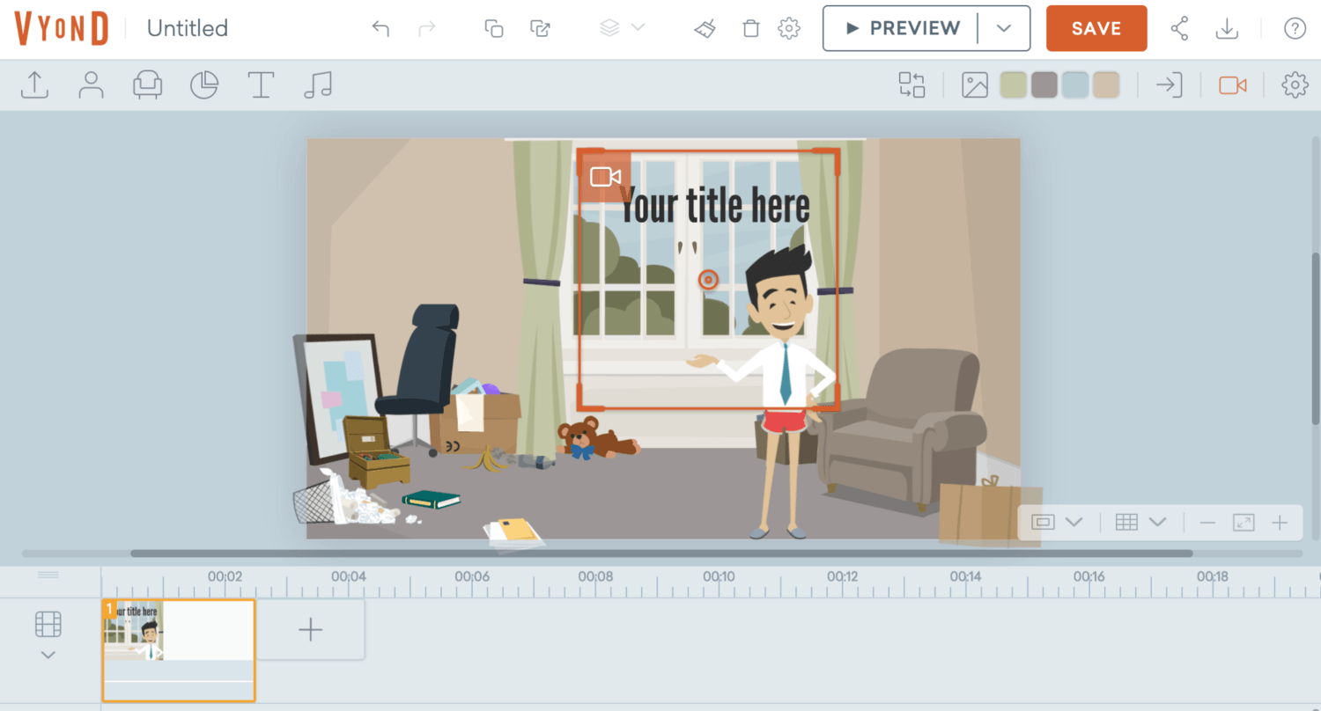The height and width of the screenshot is (711, 1321).
Task: Open settings gear next to trash icon
Action: coord(789,28)
